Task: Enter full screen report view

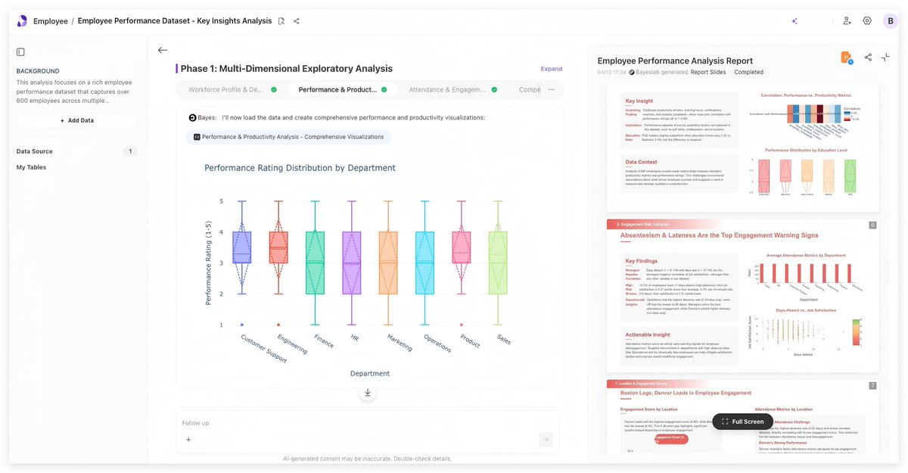Action: (x=742, y=422)
